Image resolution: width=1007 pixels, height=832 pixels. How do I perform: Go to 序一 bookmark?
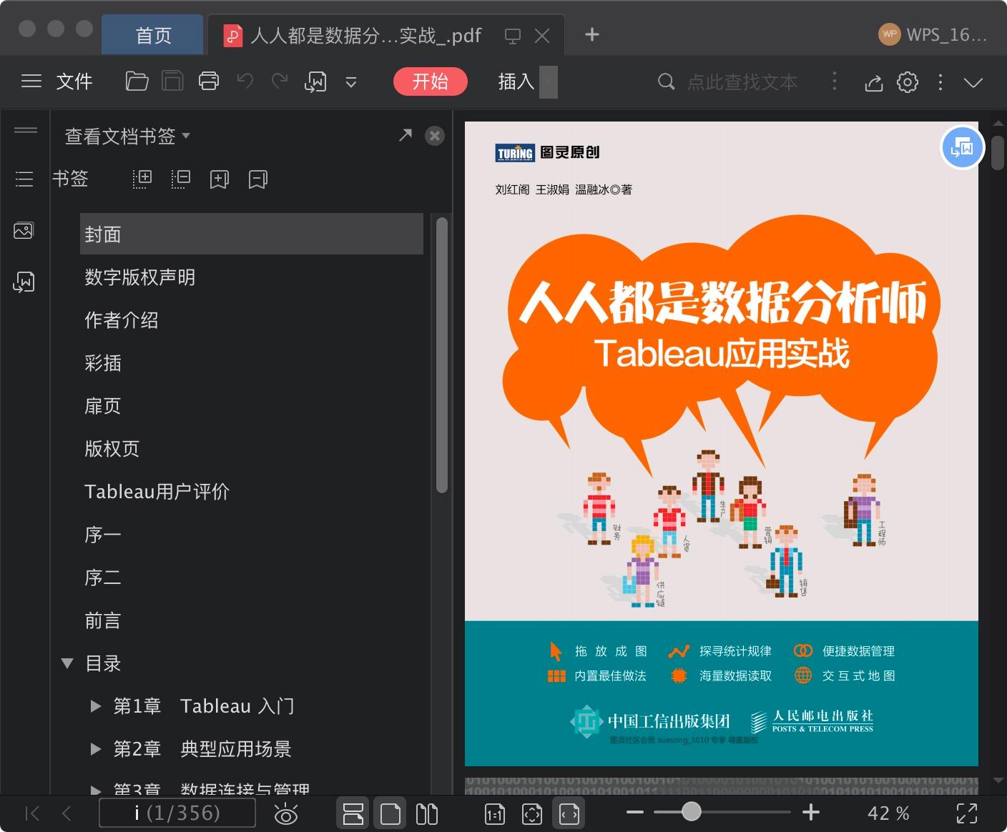[103, 535]
